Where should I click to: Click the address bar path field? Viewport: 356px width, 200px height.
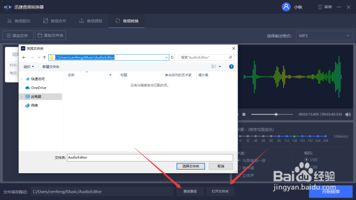click(x=109, y=57)
